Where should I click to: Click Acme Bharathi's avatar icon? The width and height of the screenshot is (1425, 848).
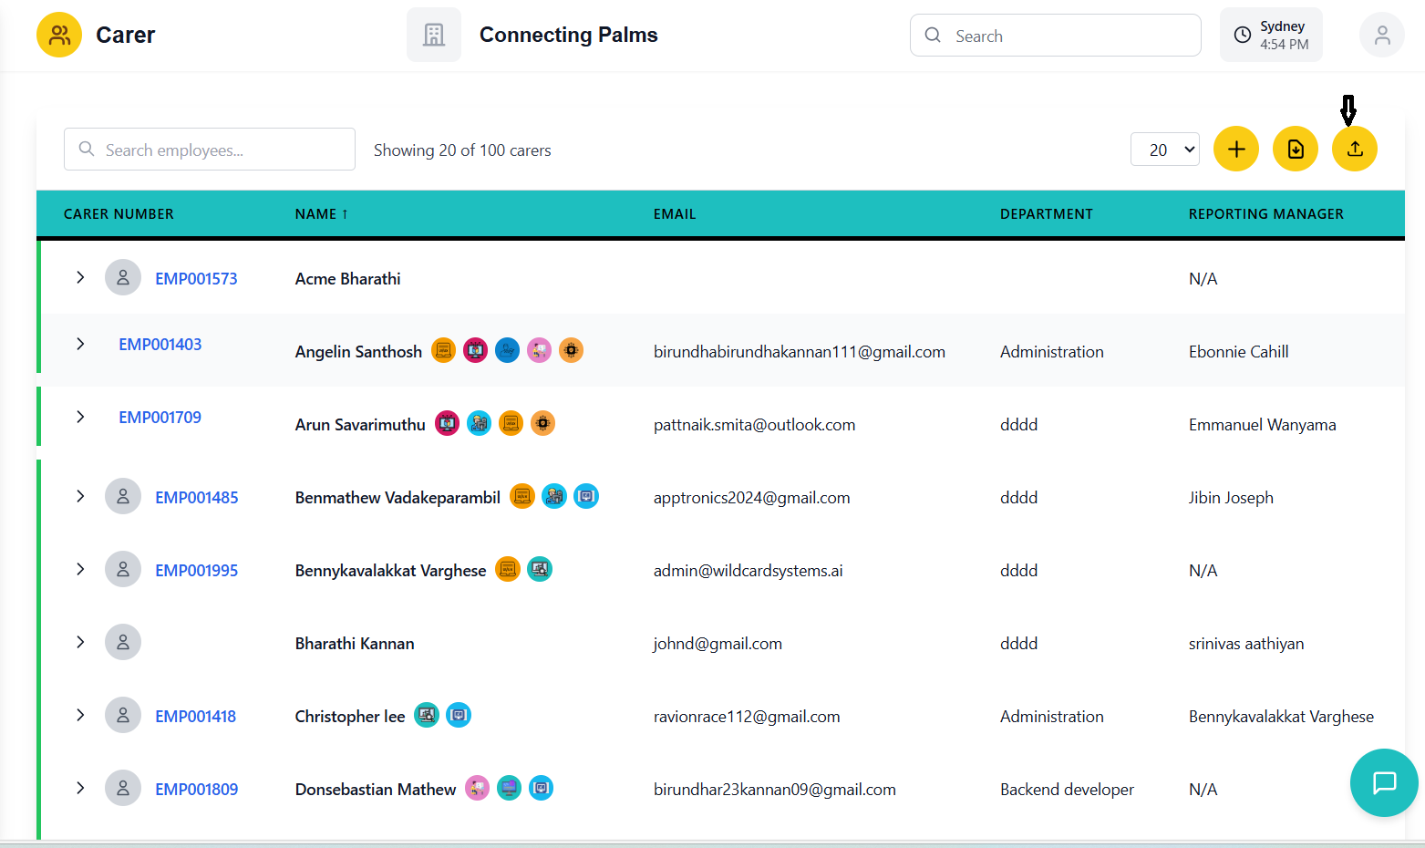tap(123, 277)
